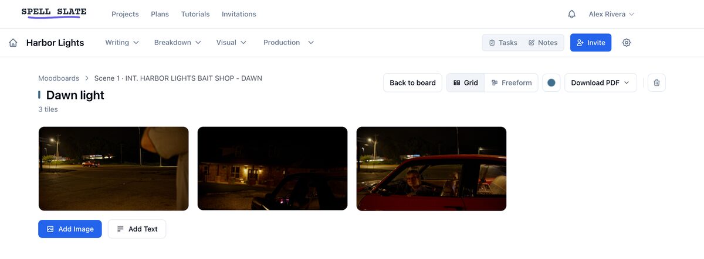The width and height of the screenshot is (704, 259).
Task: Click the Spell Slate logo
Action: coord(54,13)
